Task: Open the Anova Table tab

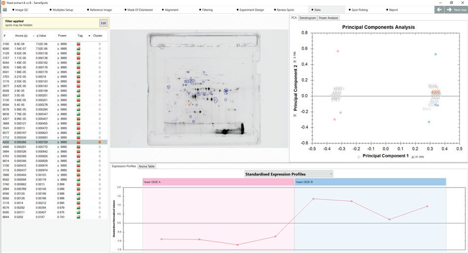Action: 146,166
